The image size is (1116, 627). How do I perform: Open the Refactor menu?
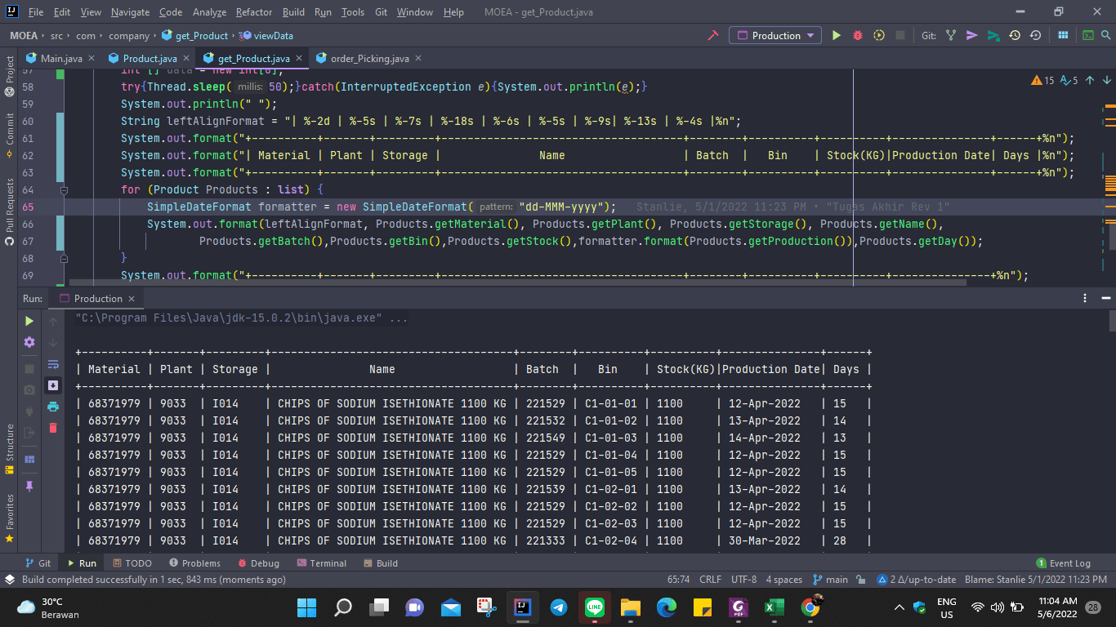254,12
